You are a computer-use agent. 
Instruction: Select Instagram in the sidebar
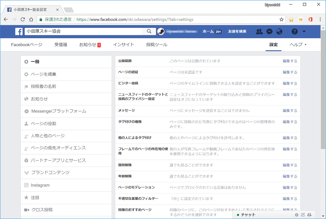[66, 185]
